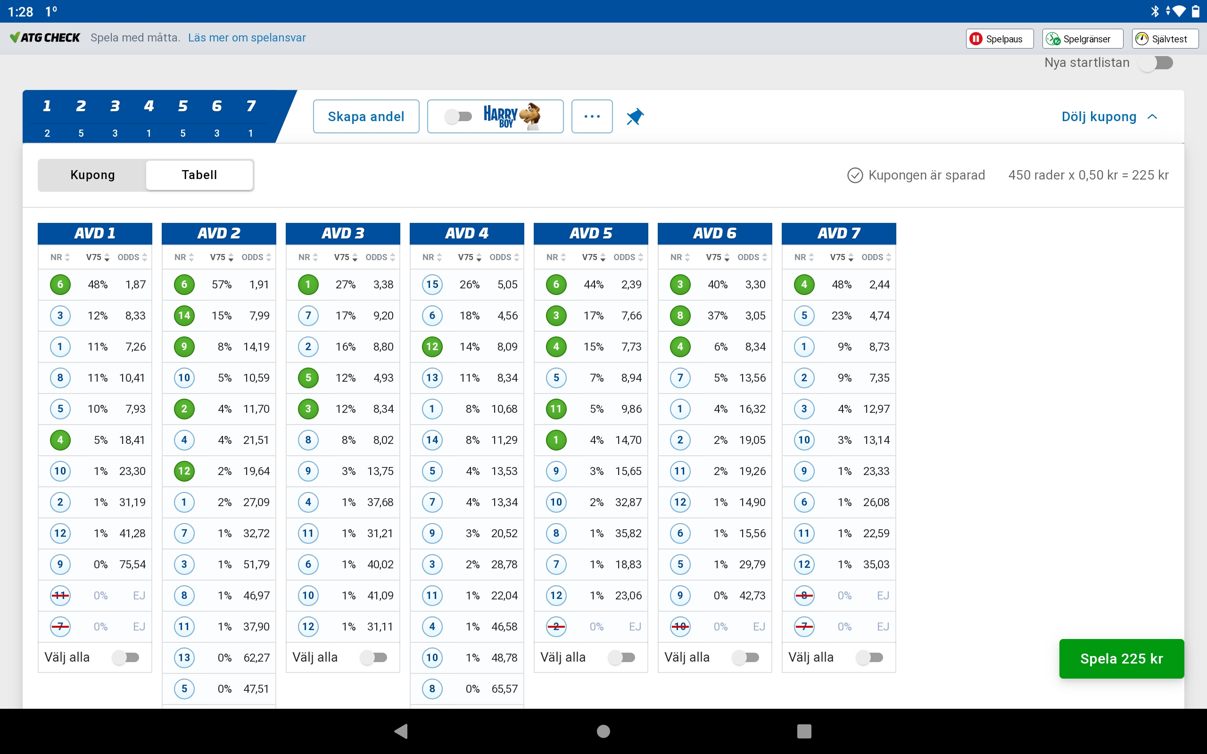Click the blue pin icon

coord(635,117)
